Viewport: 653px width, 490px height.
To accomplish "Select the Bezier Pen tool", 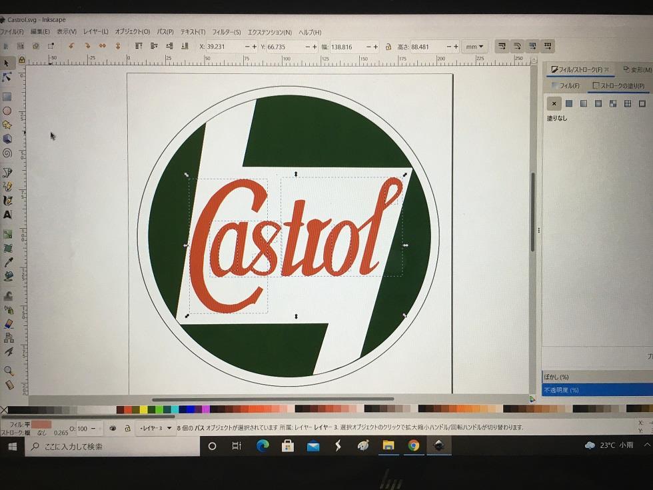I will (7, 172).
